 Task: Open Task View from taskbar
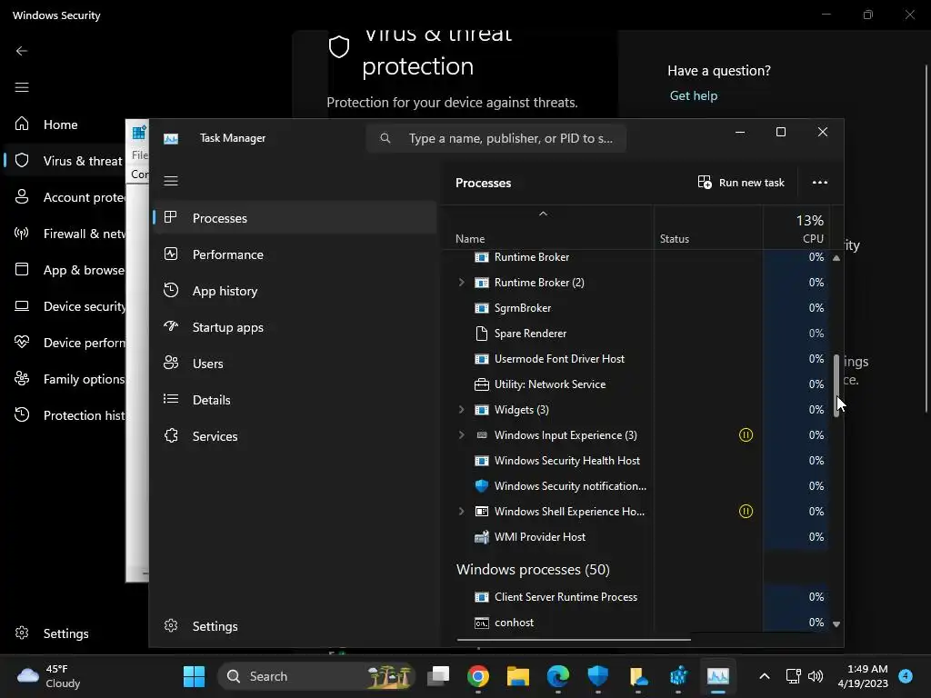click(x=438, y=676)
